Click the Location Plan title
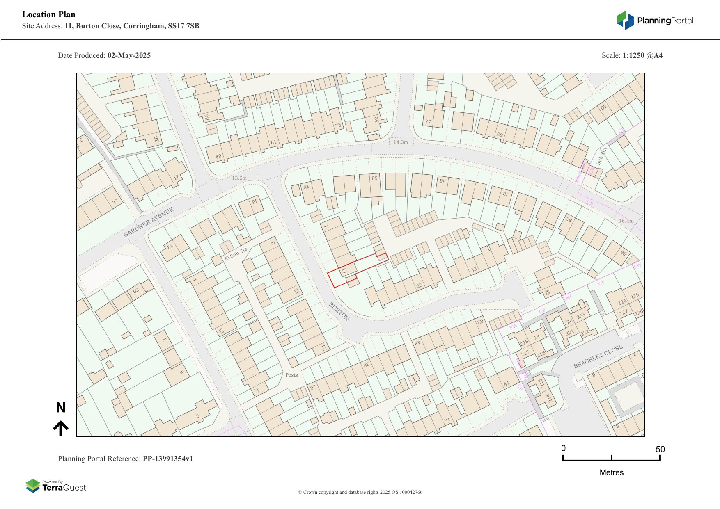Viewport: 720px width, 509px height. tap(49, 15)
